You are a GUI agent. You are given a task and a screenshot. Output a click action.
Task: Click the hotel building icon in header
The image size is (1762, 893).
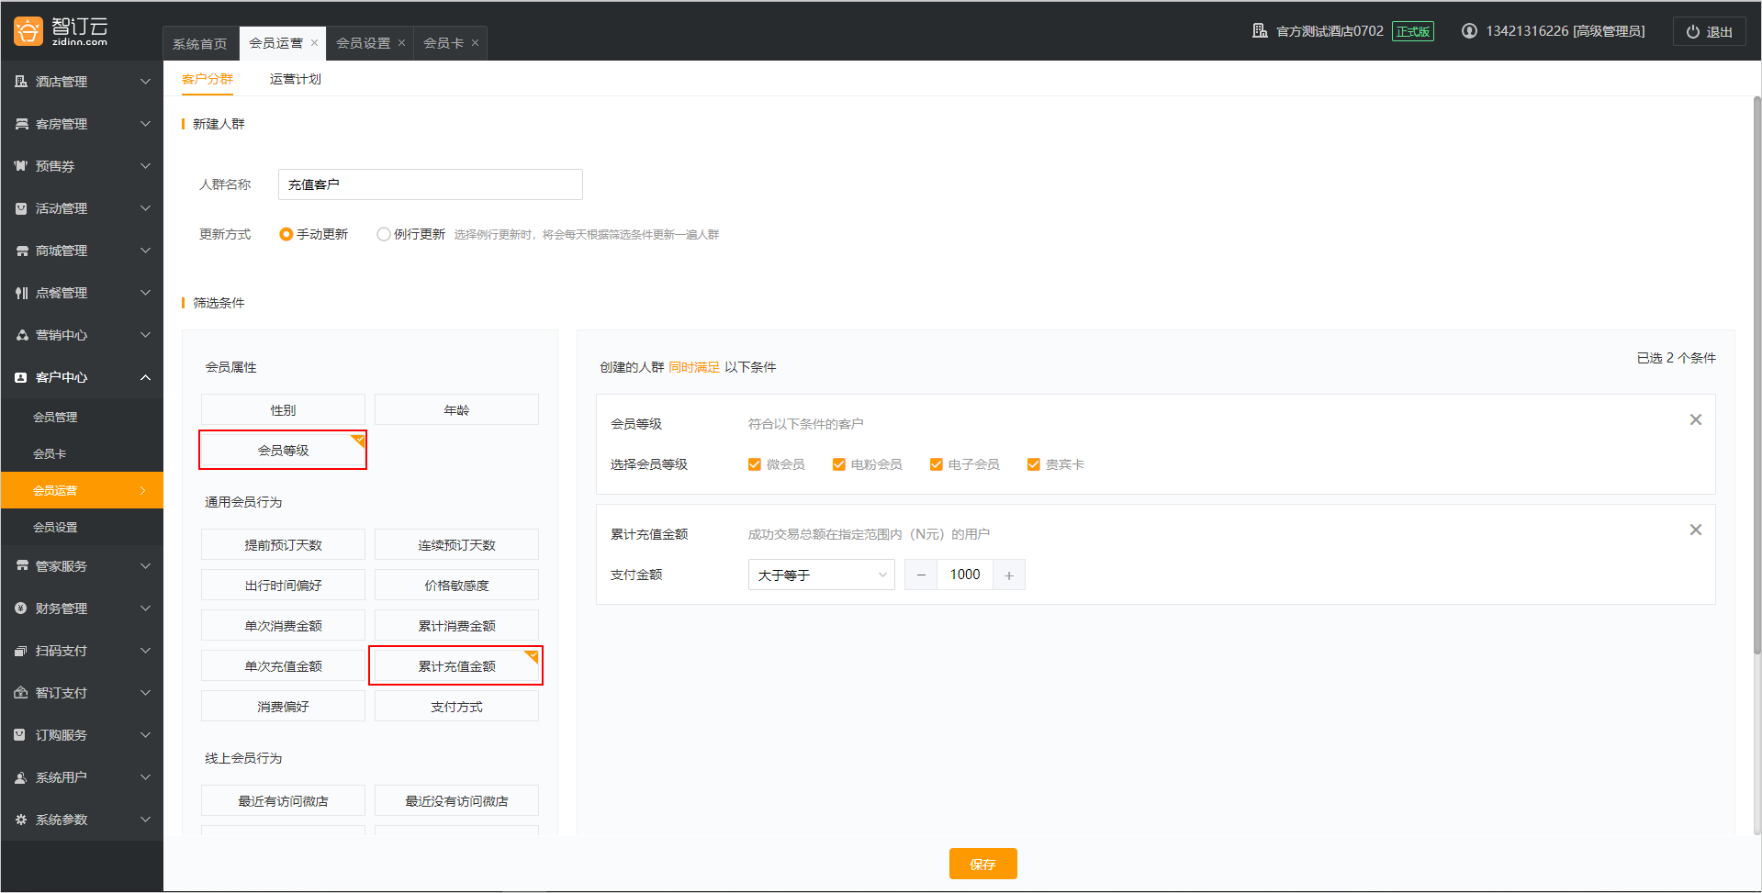click(1260, 31)
